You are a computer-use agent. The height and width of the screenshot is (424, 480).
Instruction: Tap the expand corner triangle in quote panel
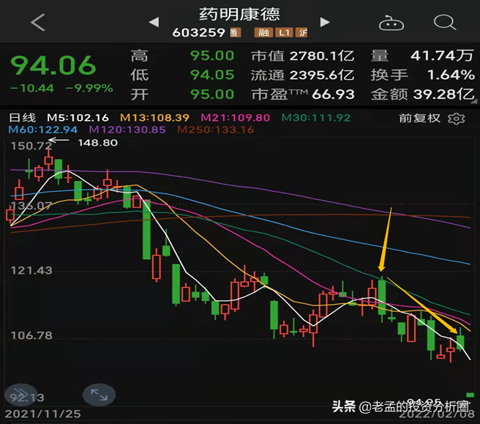point(473,101)
